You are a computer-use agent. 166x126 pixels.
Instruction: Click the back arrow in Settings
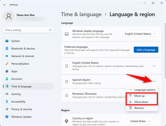(x=5, y=5)
